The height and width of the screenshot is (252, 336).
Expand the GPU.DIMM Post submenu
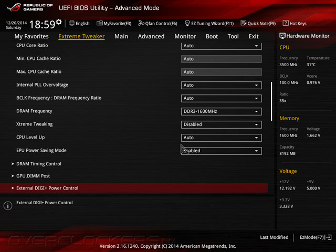pyautogui.click(x=33, y=176)
